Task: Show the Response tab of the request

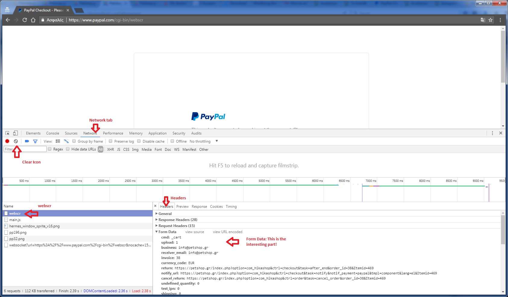Action: 199,207
